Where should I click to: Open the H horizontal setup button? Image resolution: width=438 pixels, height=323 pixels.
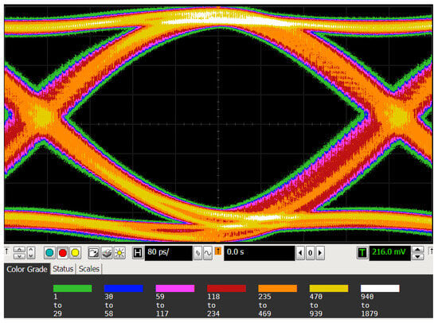(x=138, y=253)
